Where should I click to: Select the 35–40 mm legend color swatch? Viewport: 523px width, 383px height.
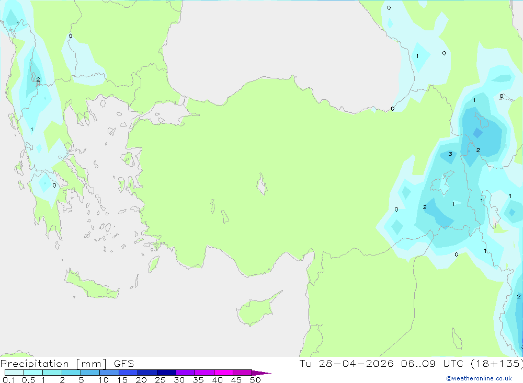[204, 373]
